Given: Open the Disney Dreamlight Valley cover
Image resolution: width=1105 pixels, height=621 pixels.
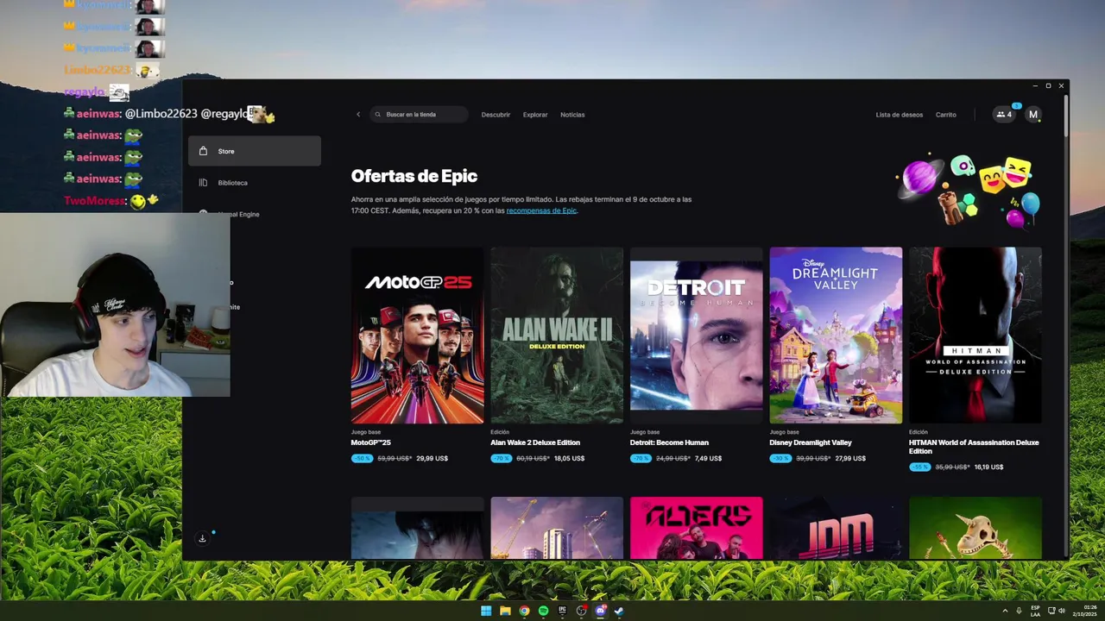Looking at the screenshot, I should (836, 336).
